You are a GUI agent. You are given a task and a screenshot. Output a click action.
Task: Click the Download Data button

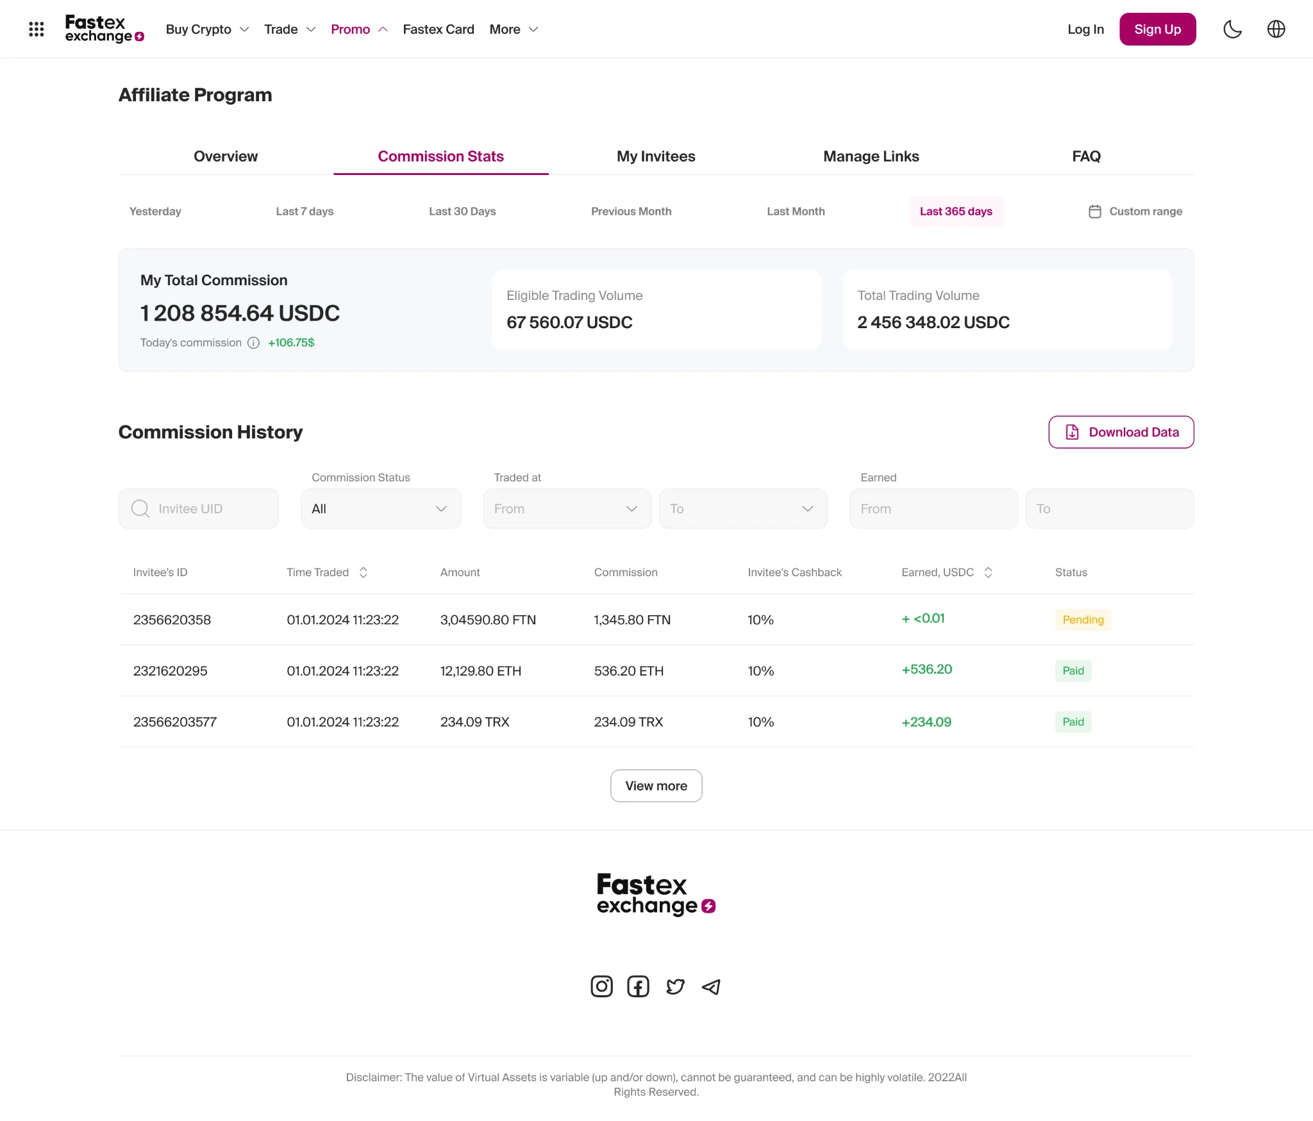pyautogui.click(x=1121, y=432)
